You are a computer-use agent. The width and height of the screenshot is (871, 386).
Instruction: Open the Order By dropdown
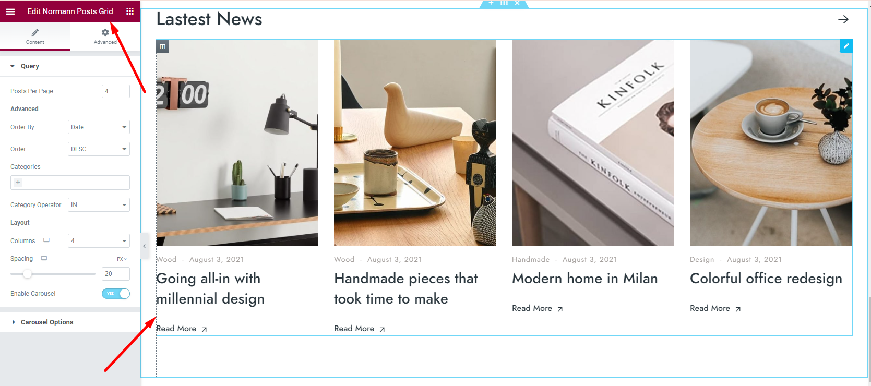[x=99, y=127]
